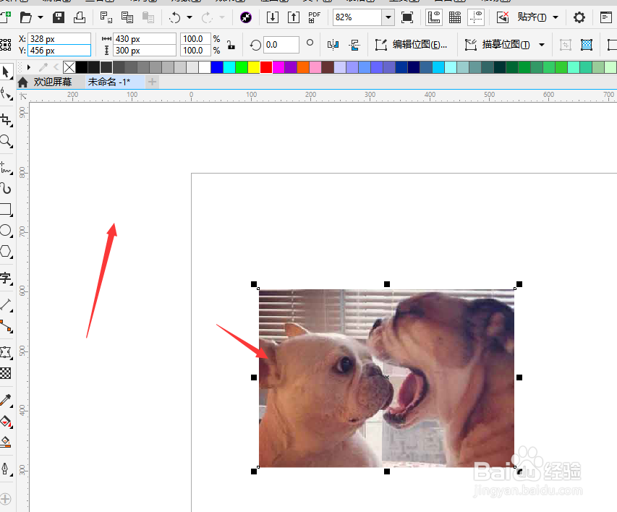The width and height of the screenshot is (617, 512).
Task: Select the Shape tool
Action: 6,94
